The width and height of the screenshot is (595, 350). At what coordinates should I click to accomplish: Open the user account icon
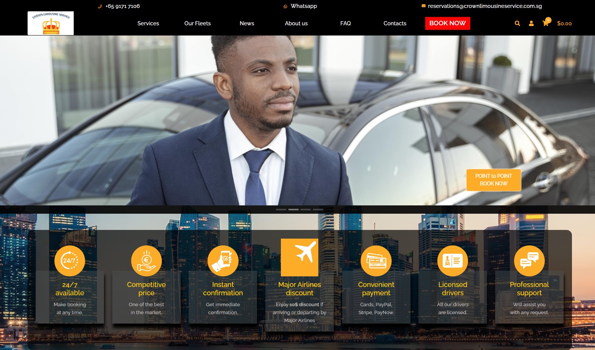531,23
